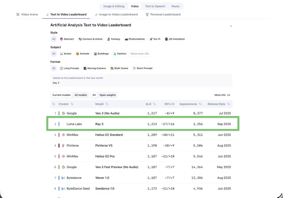The image size is (283, 198).
Task: Open the Music category tab
Action: (x=176, y=6)
